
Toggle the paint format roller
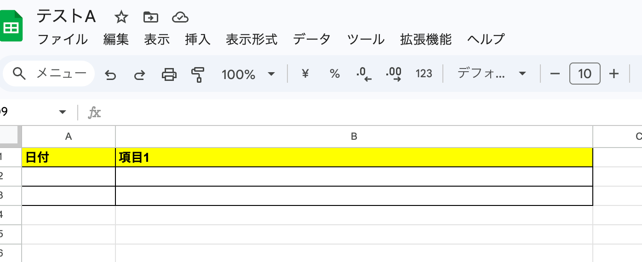tap(198, 74)
